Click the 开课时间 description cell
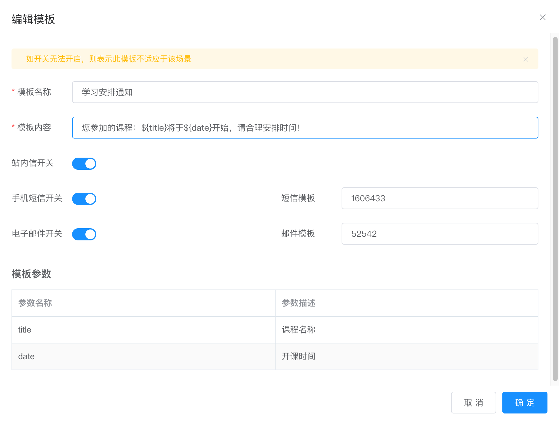The height and width of the screenshot is (425, 559). pos(407,356)
